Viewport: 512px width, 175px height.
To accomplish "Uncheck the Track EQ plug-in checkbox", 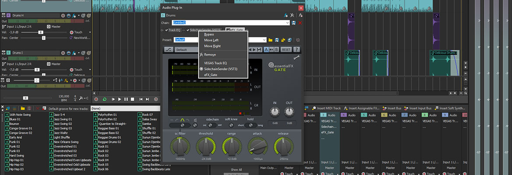I will pyautogui.click(x=167, y=30).
